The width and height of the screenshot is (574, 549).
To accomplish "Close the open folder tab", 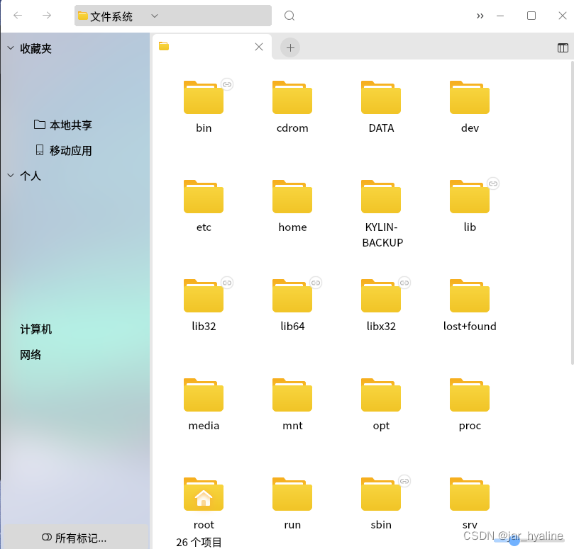I will tap(258, 47).
